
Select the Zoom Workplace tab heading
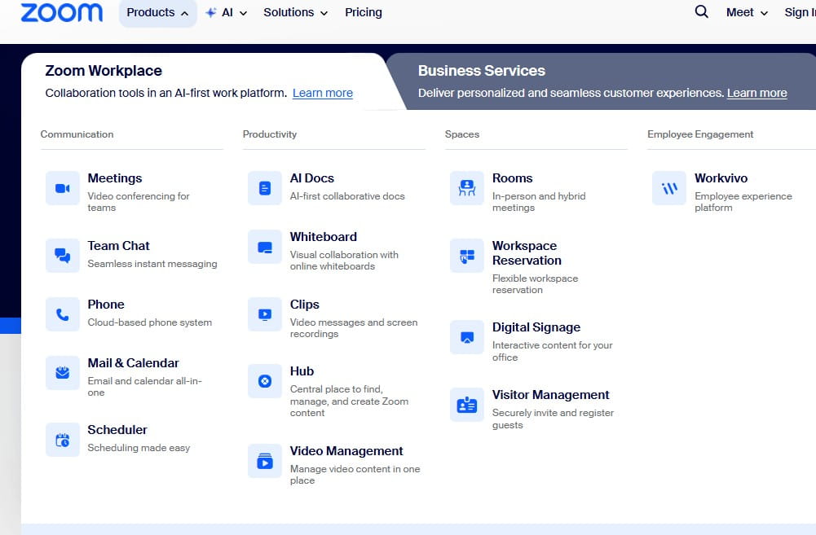click(104, 71)
